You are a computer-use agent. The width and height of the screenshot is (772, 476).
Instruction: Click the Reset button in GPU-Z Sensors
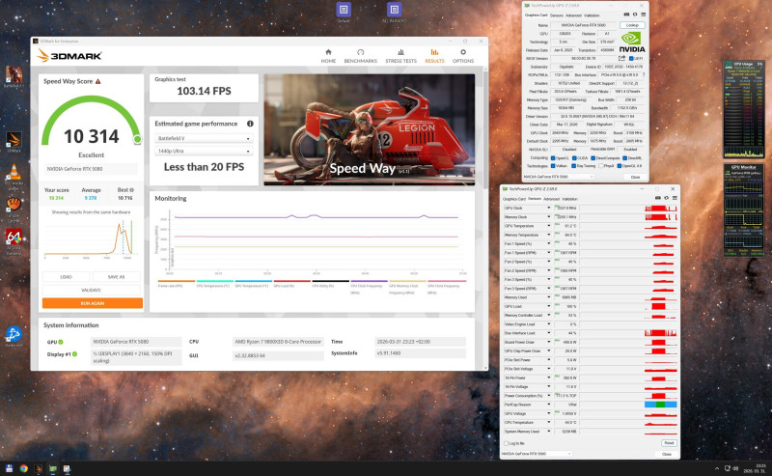pos(669,443)
